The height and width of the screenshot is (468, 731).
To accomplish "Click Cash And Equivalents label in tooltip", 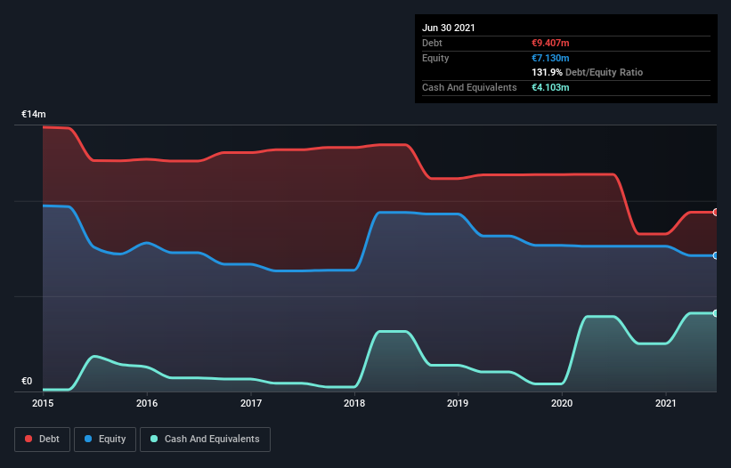I will coord(469,87).
